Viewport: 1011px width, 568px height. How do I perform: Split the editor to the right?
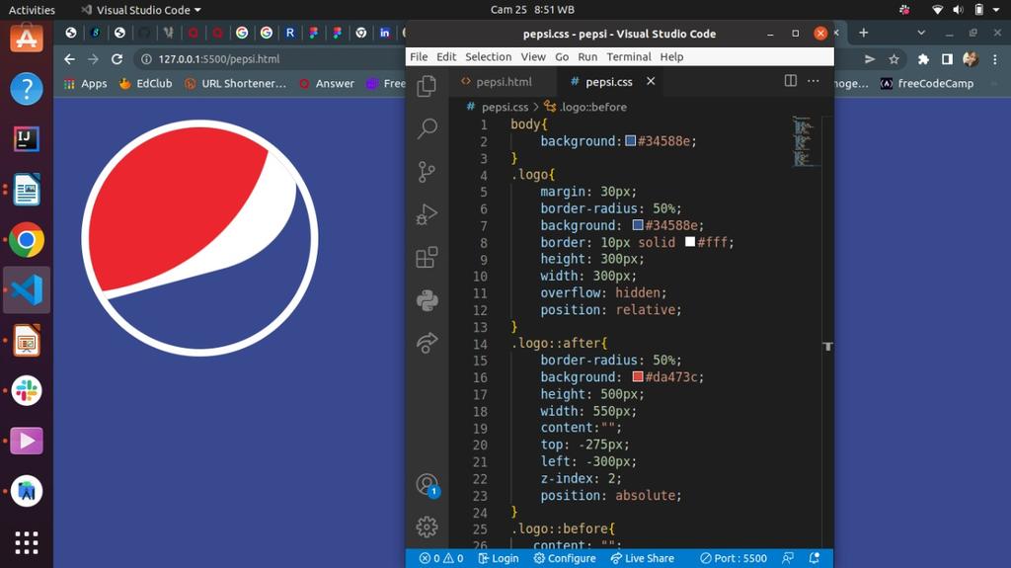tap(791, 81)
